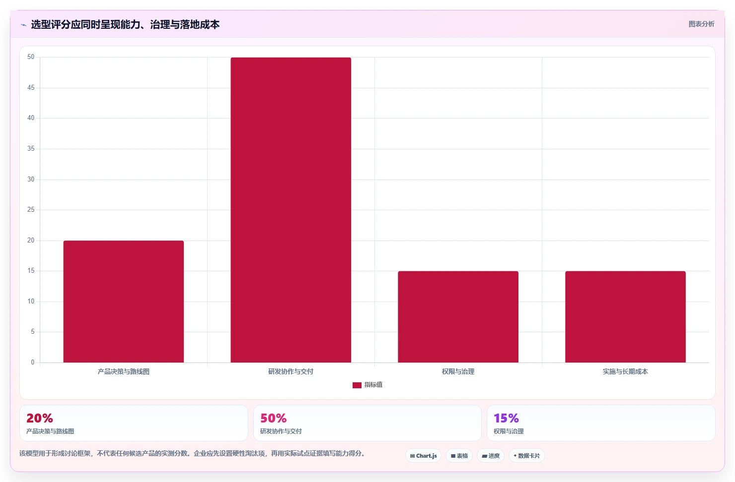
Task: Click the y-axis value 40
Action: coord(31,118)
